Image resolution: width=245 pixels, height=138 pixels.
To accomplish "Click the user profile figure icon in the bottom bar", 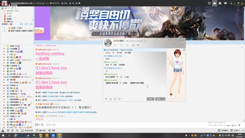I will [3, 131].
